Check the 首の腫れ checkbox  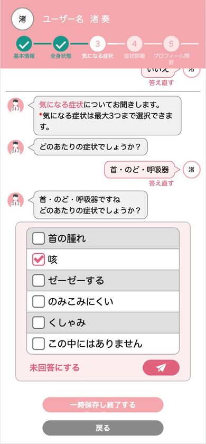pyautogui.click(x=39, y=238)
